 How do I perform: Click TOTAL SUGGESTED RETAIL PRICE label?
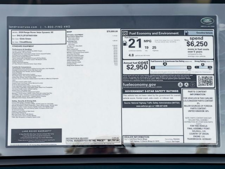(86, 141)
